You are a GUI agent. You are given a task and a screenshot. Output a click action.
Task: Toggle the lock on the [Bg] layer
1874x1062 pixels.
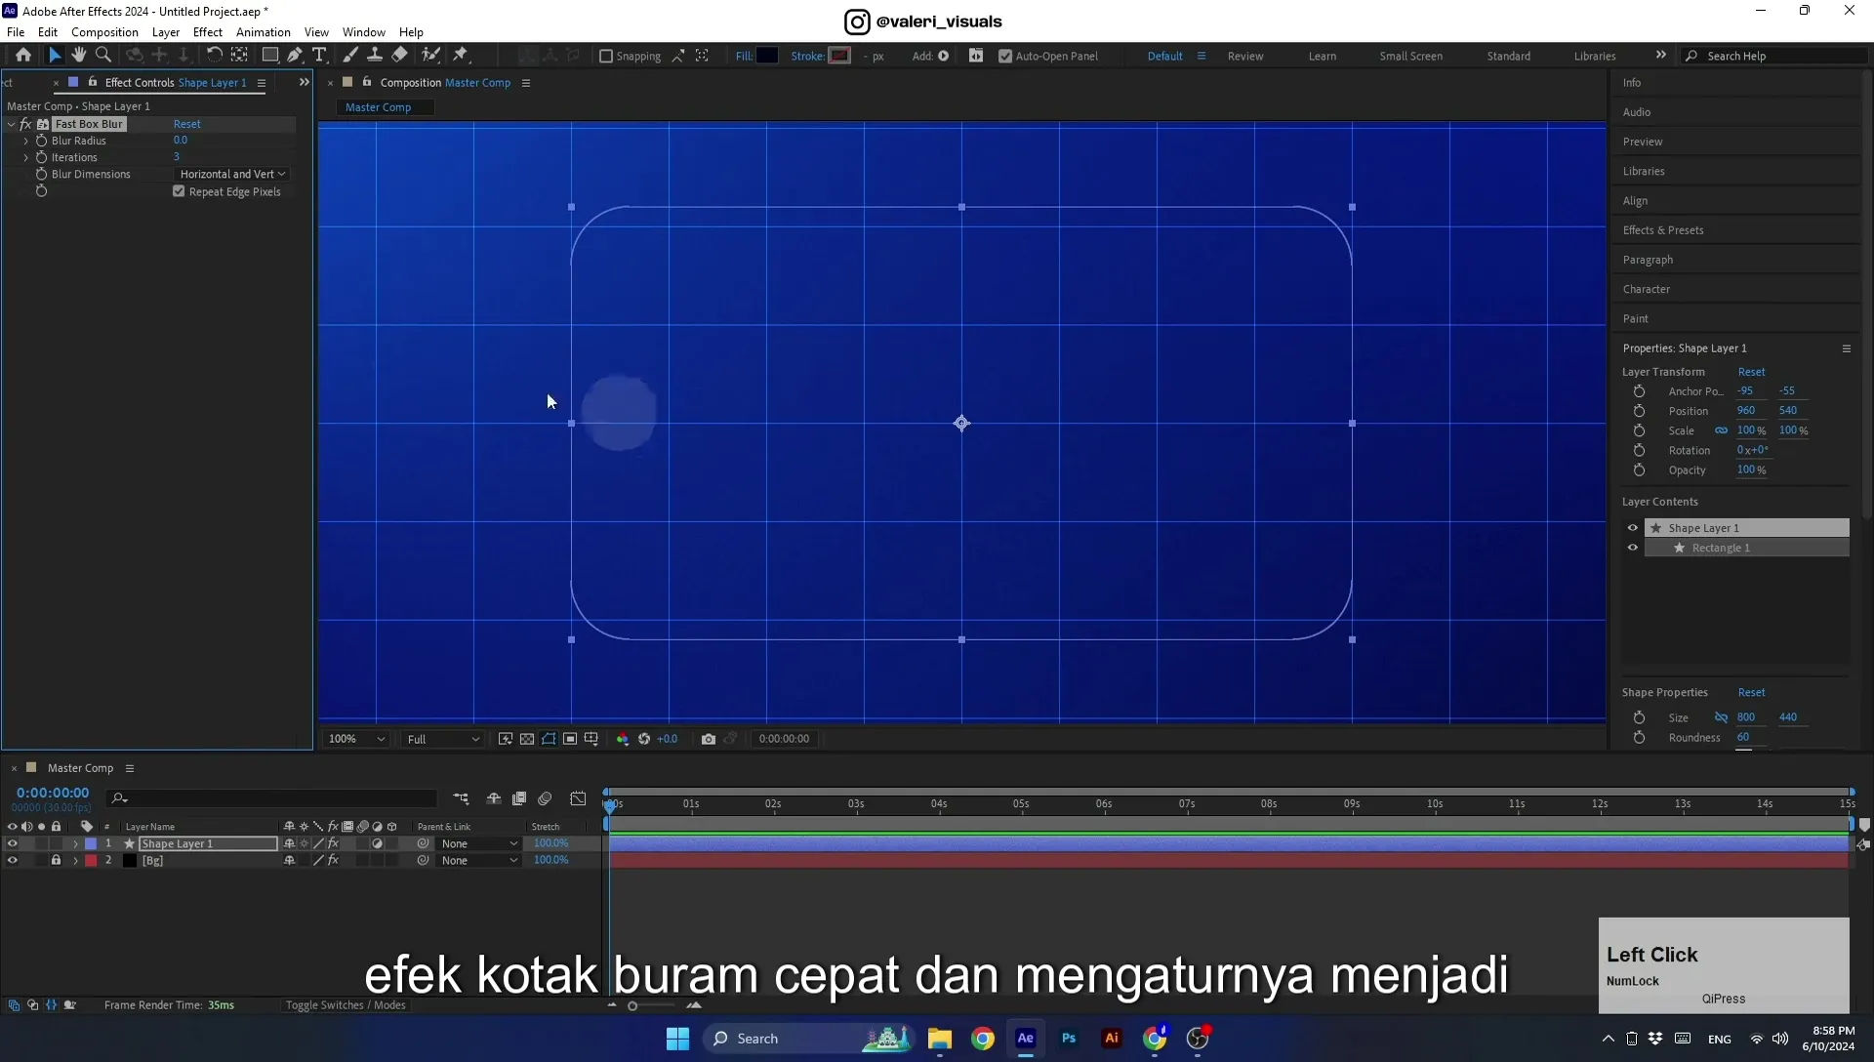56,860
